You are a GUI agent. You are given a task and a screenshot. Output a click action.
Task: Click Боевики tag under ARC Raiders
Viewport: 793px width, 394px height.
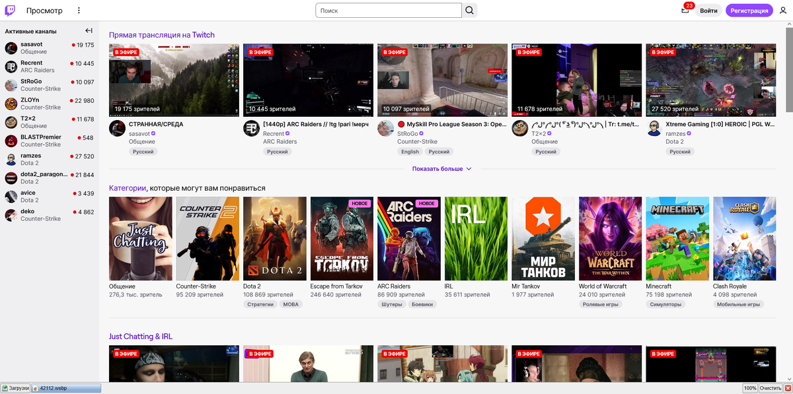pyautogui.click(x=422, y=305)
